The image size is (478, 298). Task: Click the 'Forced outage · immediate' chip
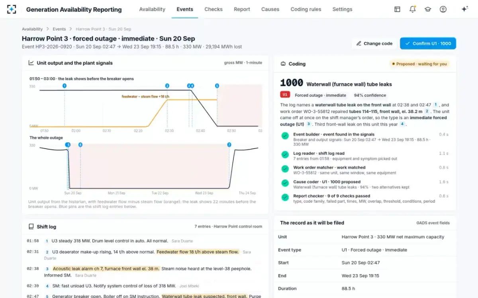tap(321, 95)
